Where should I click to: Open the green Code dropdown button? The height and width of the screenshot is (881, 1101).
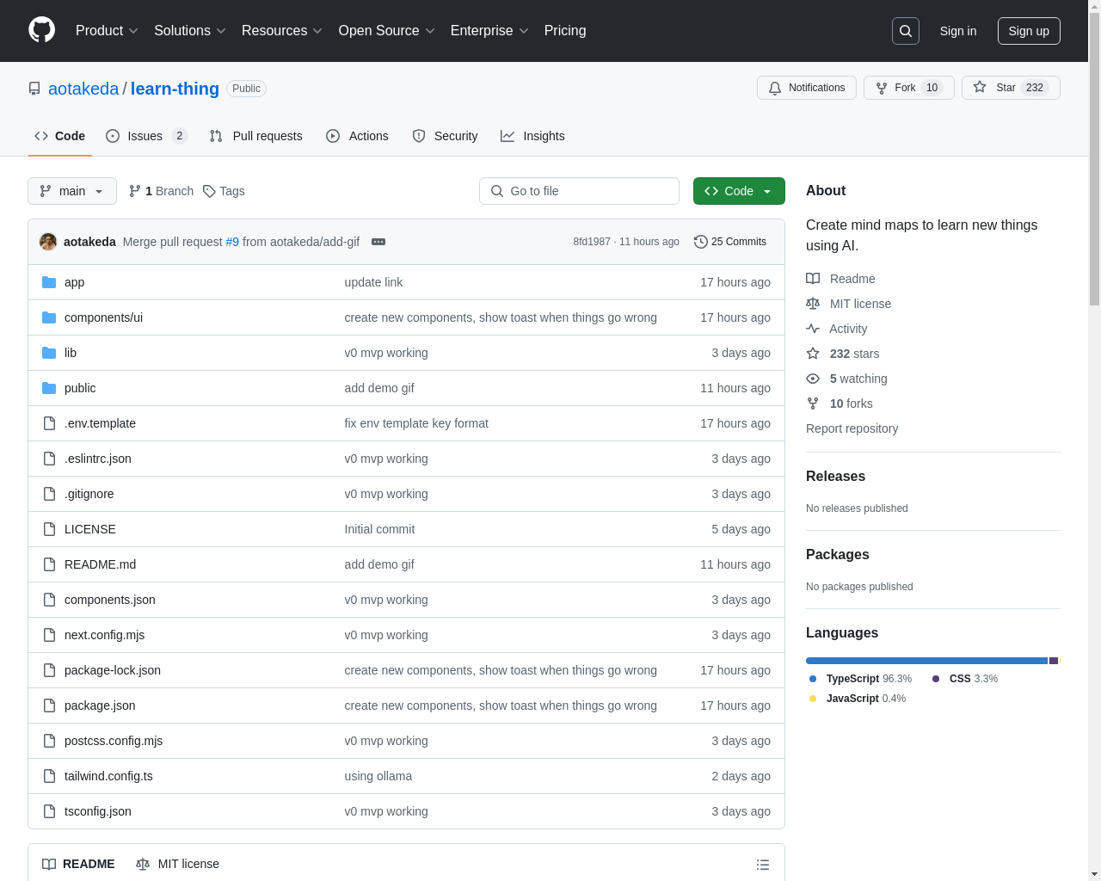(x=739, y=191)
